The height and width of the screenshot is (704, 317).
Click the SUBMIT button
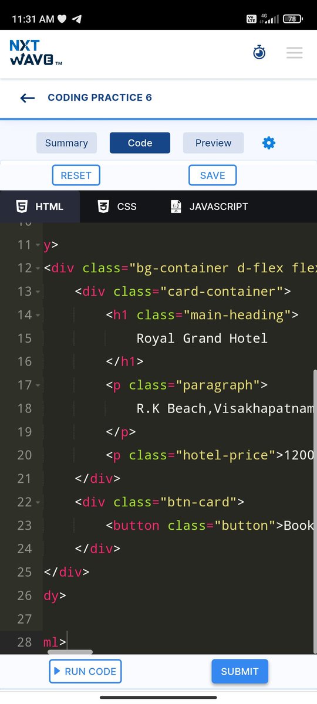click(x=240, y=672)
